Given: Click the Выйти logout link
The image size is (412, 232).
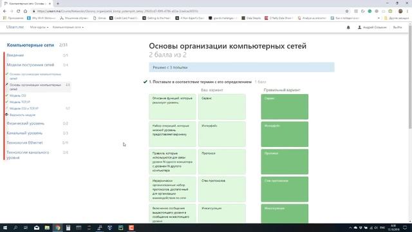Looking at the screenshot, I should [x=397, y=27].
